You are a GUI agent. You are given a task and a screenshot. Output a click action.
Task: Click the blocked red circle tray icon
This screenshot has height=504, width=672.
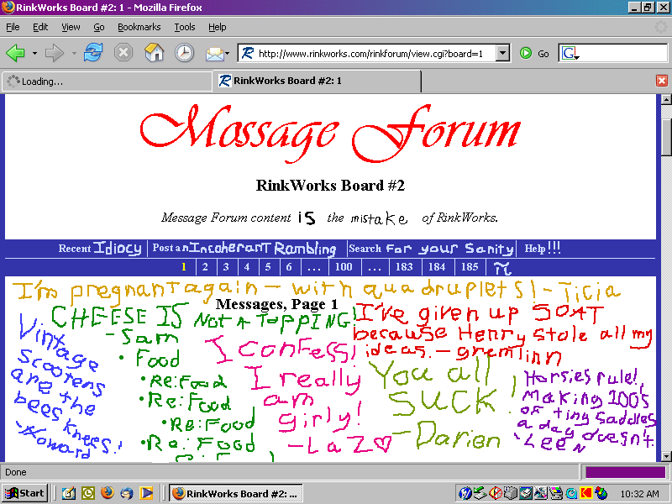496,494
